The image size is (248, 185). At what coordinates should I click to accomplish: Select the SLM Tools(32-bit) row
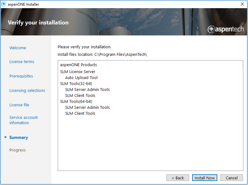[x=76, y=83]
